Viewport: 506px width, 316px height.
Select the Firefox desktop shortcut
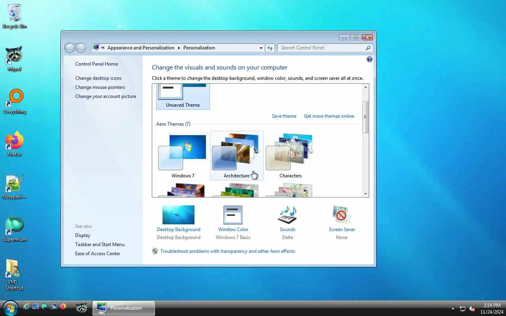click(x=15, y=144)
